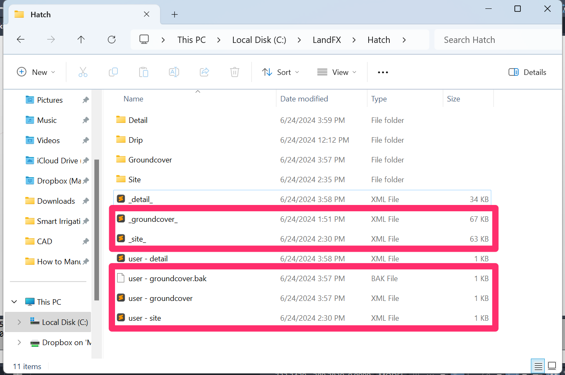Switch to large thumbnails view in status bar

tap(552, 365)
